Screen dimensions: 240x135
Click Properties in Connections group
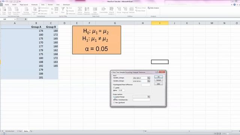coord(43,11)
